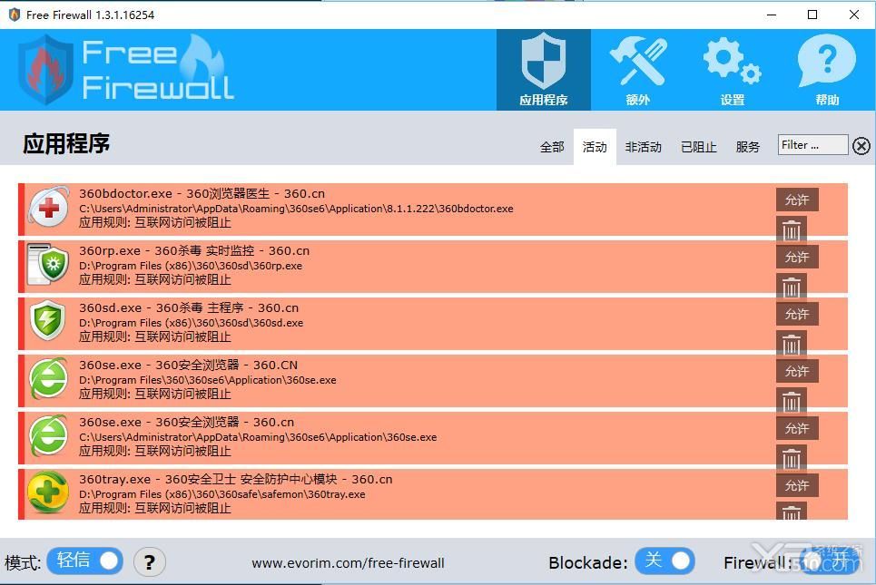Image resolution: width=876 pixels, height=585 pixels.
Task: Open the 额外 (Extras) tools section
Action: click(637, 70)
